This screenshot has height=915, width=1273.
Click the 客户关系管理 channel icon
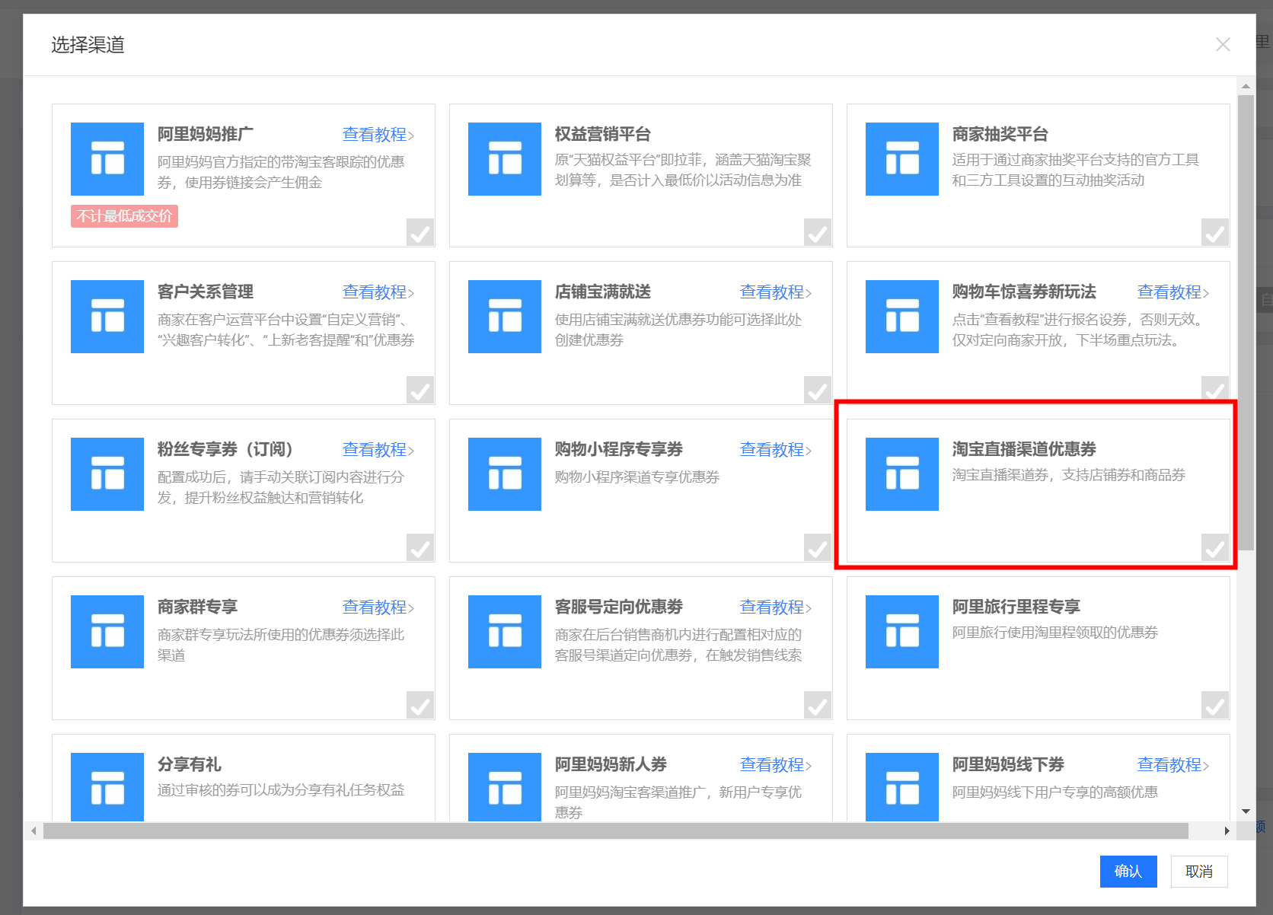[107, 317]
